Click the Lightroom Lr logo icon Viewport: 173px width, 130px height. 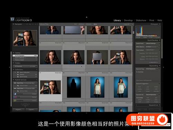(x=12, y=19)
